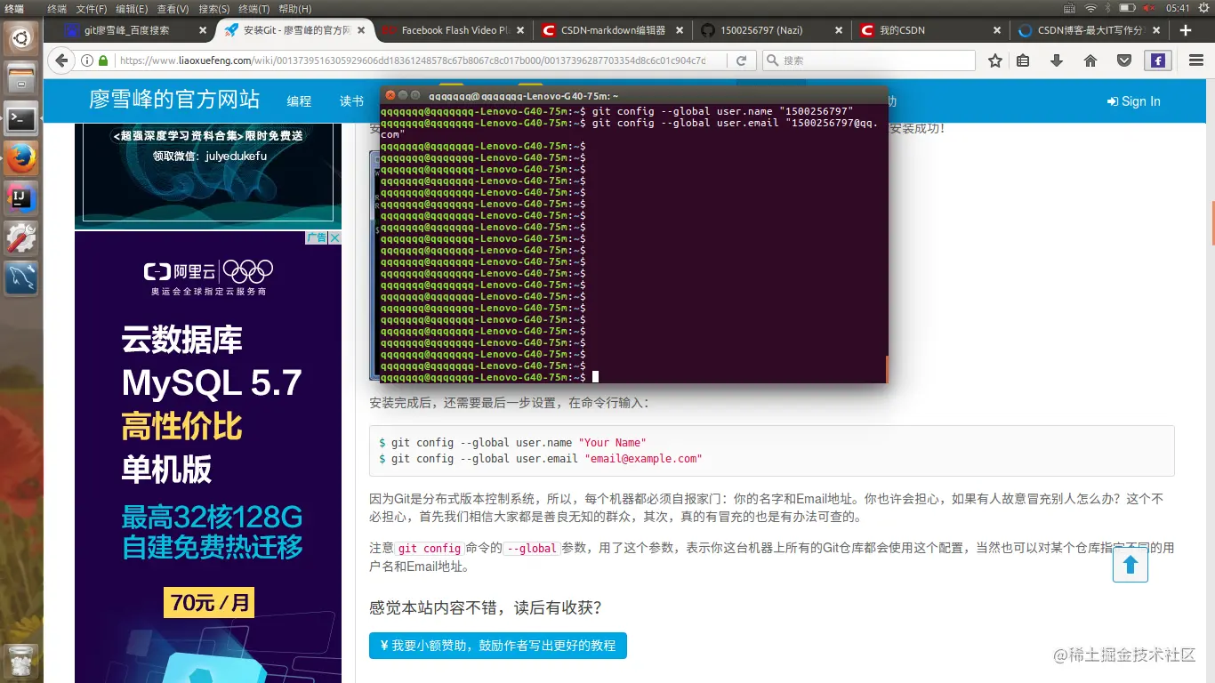Open the downloads arrow icon
Viewport: 1215px width, 683px height.
point(1057,60)
